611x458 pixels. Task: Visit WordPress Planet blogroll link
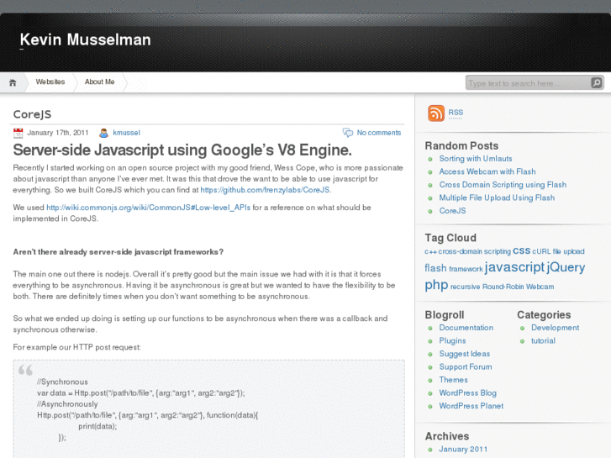pos(471,406)
